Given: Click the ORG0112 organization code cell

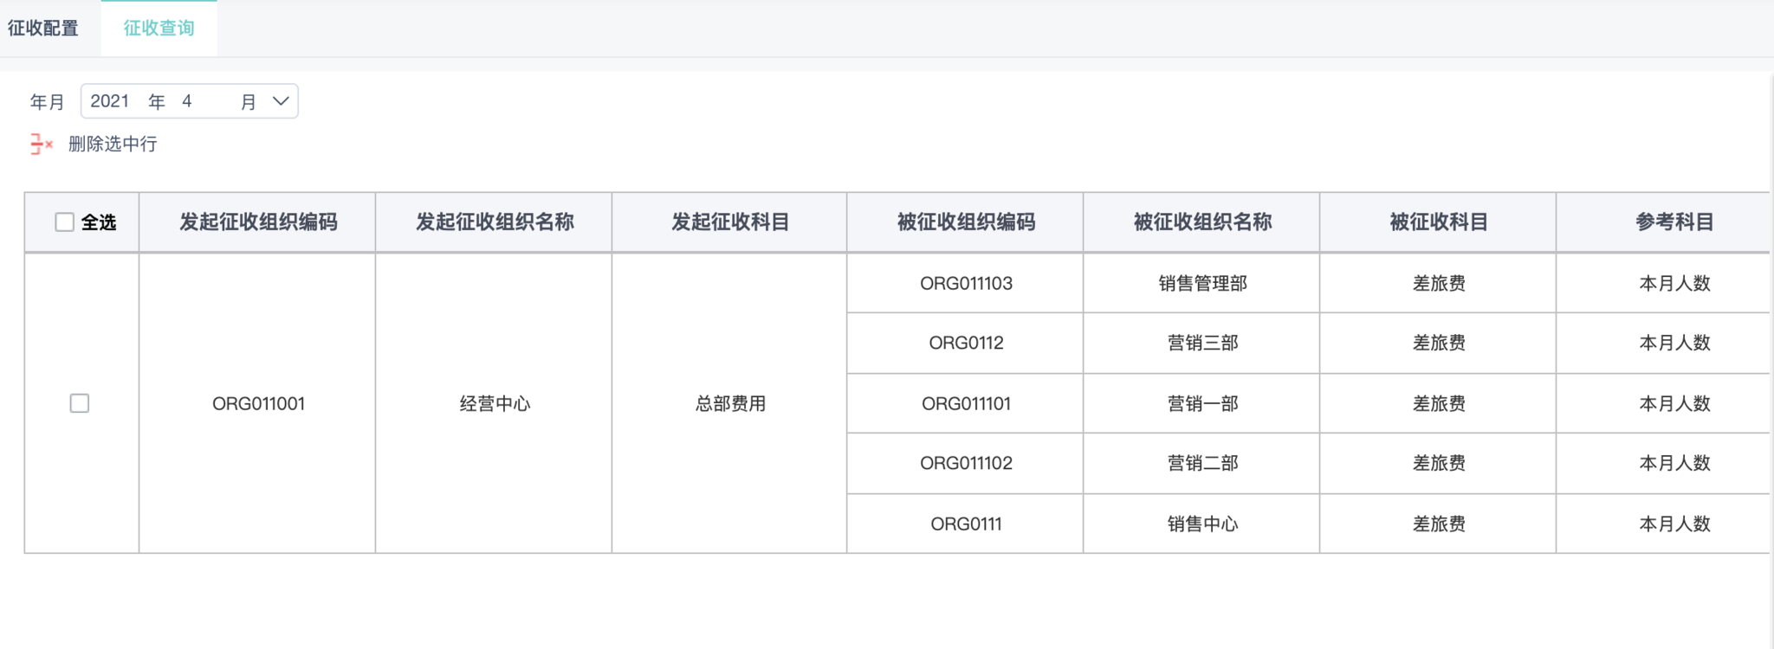Looking at the screenshot, I should click(x=966, y=343).
